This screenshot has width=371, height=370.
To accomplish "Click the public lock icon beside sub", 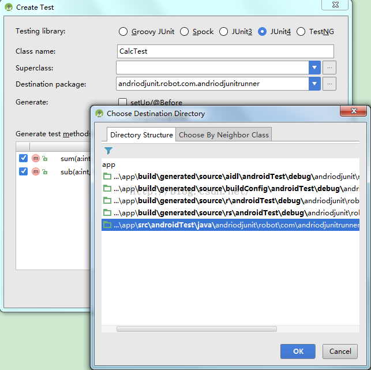I will click(x=45, y=171).
